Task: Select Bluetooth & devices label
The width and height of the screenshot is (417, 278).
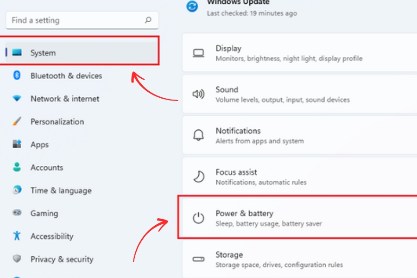Action: pos(66,76)
